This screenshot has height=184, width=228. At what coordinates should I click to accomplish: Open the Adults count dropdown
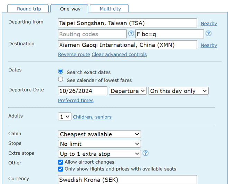[65, 117]
